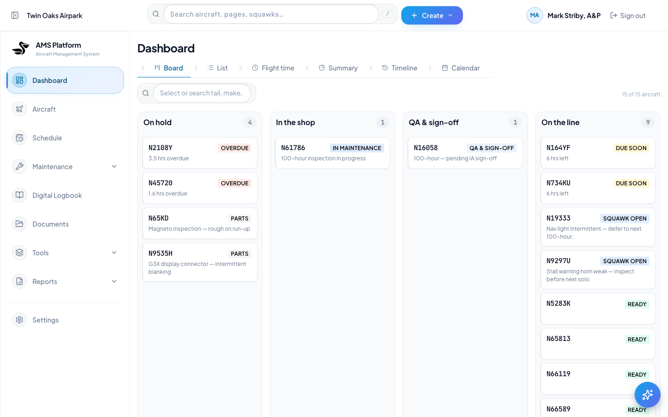This screenshot has height=417, width=668.
Task: Open the Timeline tab
Action: click(x=399, y=68)
